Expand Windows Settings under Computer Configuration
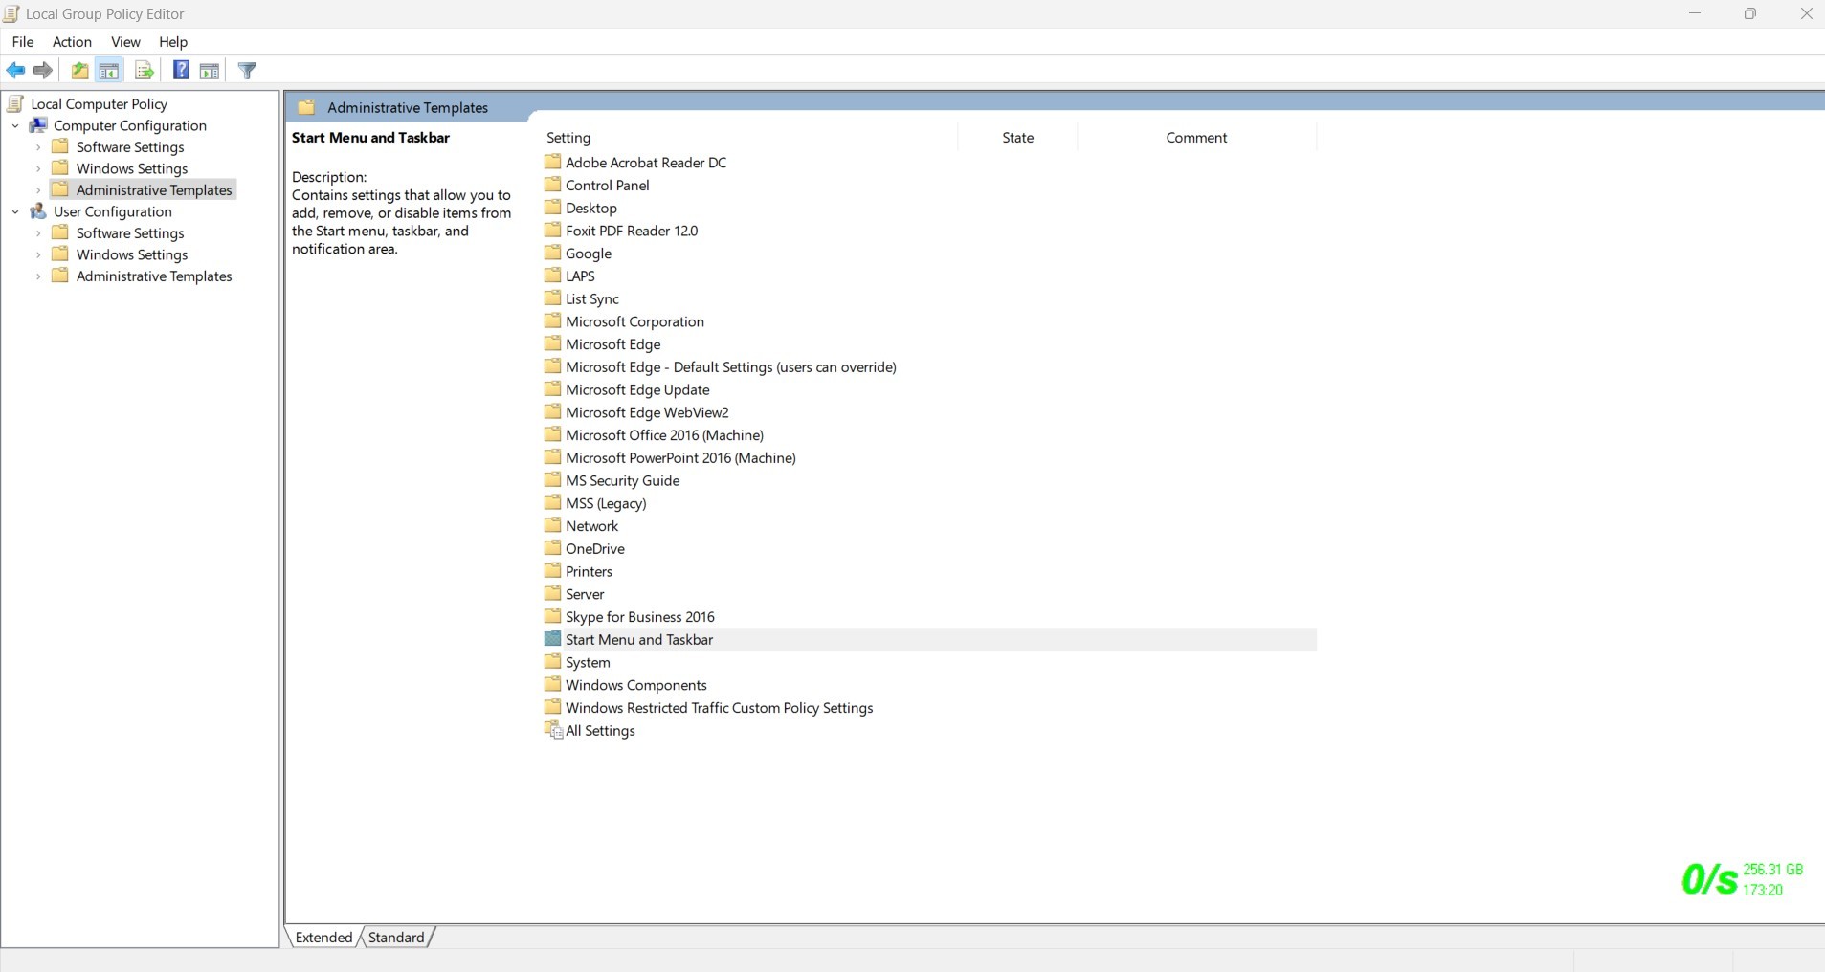This screenshot has height=972, width=1825. pos(38,168)
